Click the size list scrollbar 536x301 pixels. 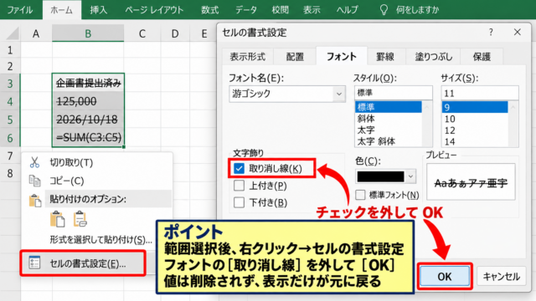(x=513, y=125)
